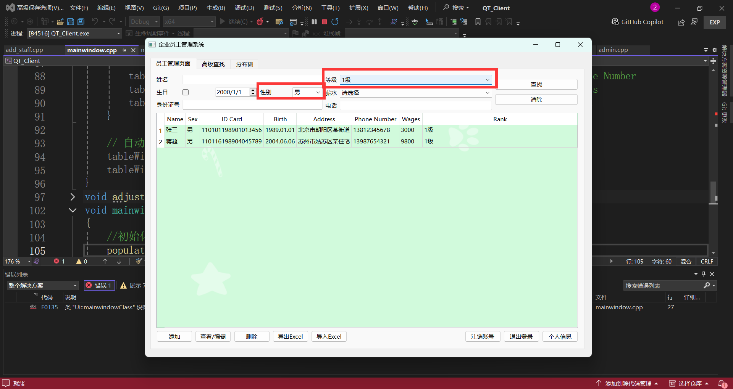Open GitHub Copilot from the toolbar
733x389 pixels.
pyautogui.click(x=638, y=22)
